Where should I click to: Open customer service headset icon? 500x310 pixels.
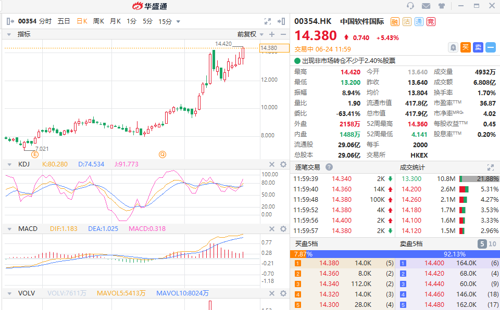point(410,6)
